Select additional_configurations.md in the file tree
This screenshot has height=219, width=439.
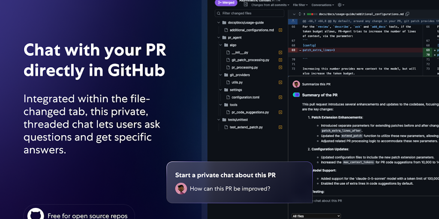tap(252, 30)
